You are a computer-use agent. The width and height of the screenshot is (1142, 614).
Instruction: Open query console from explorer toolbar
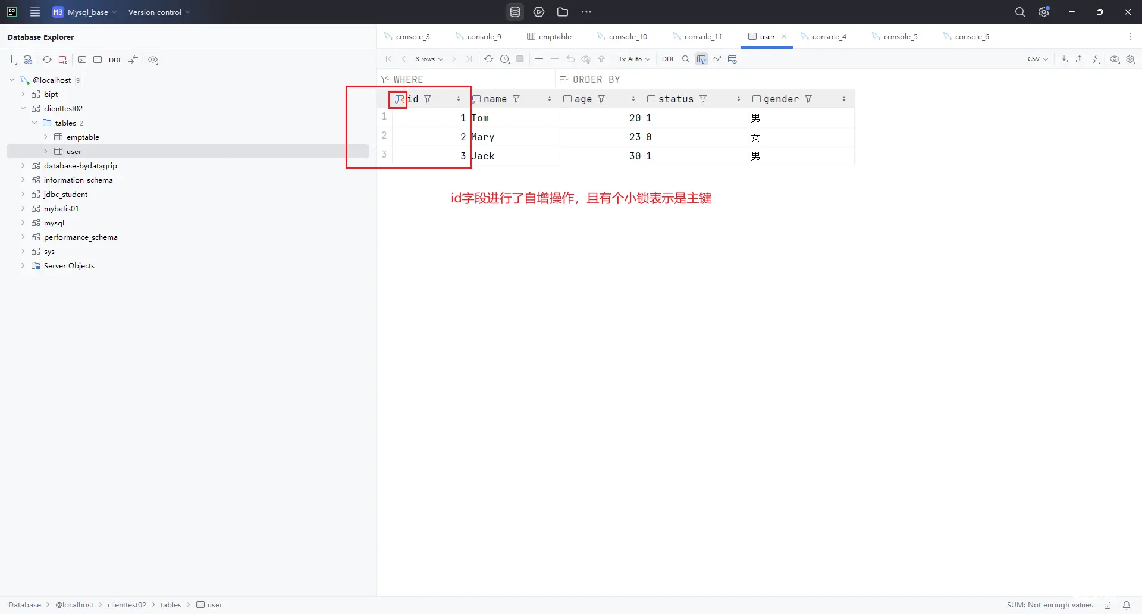coord(82,59)
